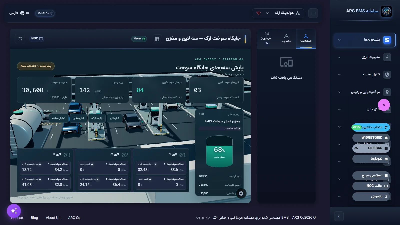
Task: Click the location pin icon for موقعیت‌یابی و ردیابی
Action: (x=387, y=92)
